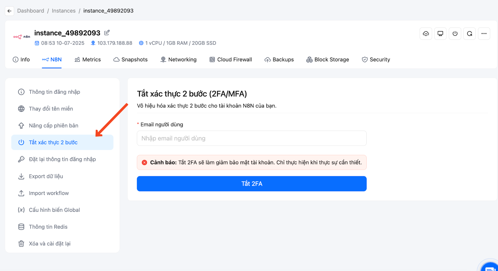Click the Tắt 2FA button
Image resolution: width=498 pixels, height=271 pixels.
coord(251,184)
